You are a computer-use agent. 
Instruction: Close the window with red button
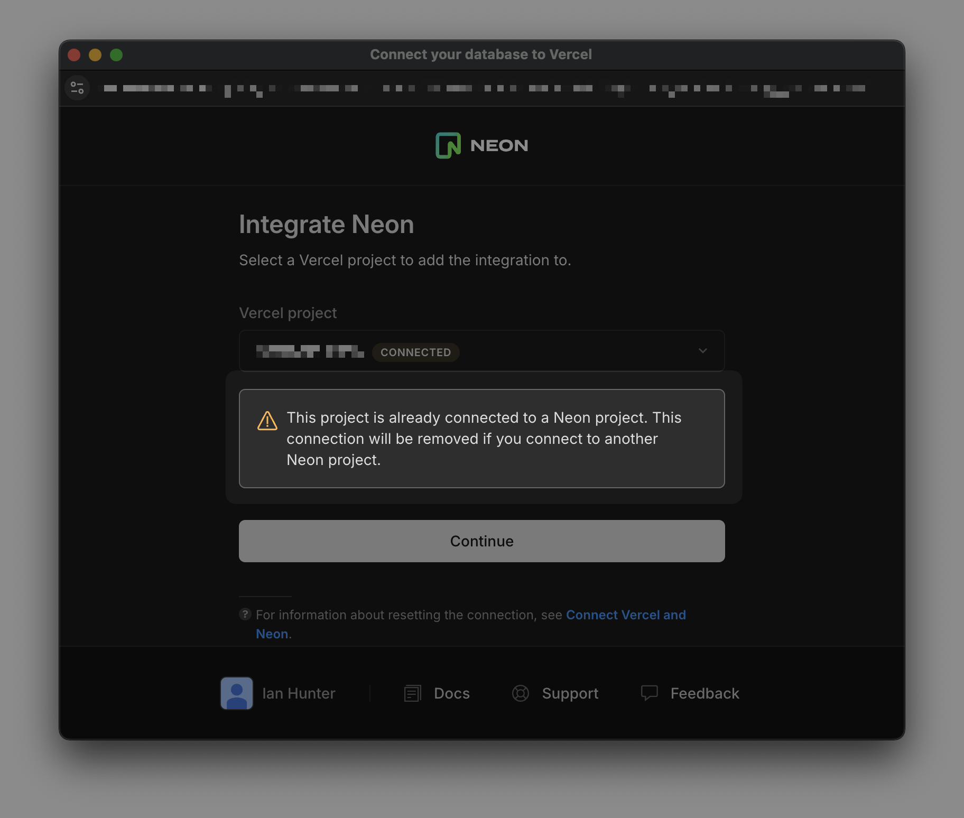[x=74, y=55]
